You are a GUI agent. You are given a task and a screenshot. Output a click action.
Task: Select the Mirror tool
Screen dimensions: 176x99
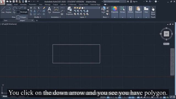[35, 11]
